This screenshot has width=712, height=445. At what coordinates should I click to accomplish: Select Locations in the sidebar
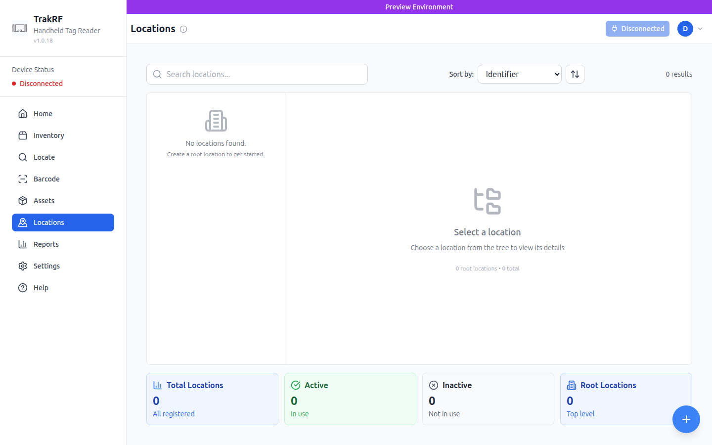(48, 222)
